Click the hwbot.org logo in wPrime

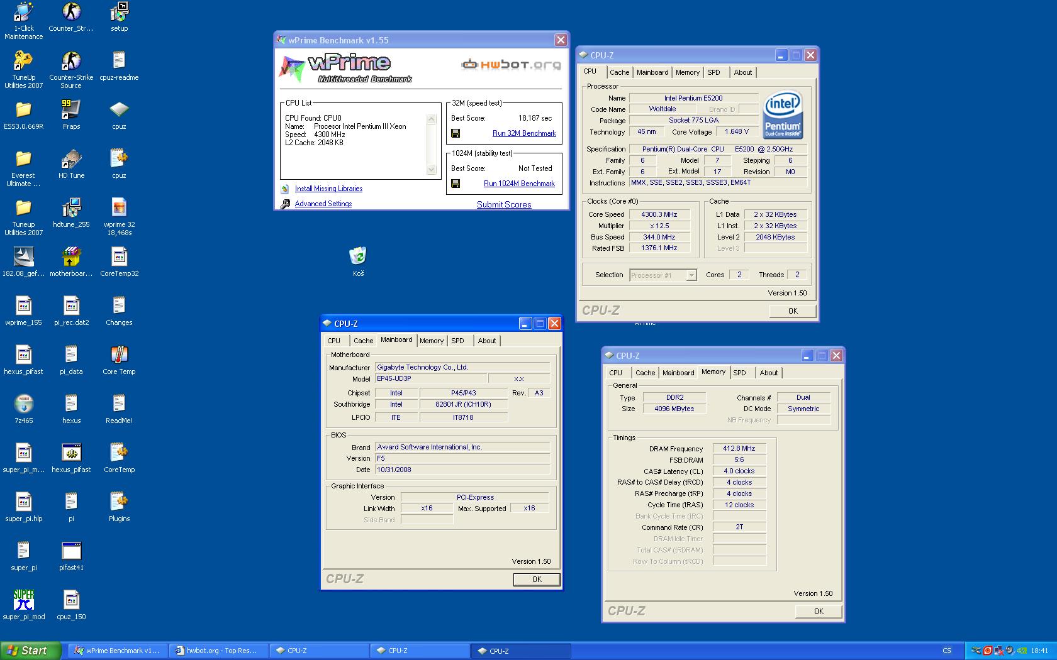[511, 65]
